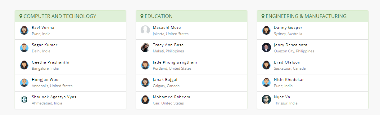Visit Brad Olafson's profile link
Image resolution: width=380 pixels, height=115 pixels.
[287, 62]
